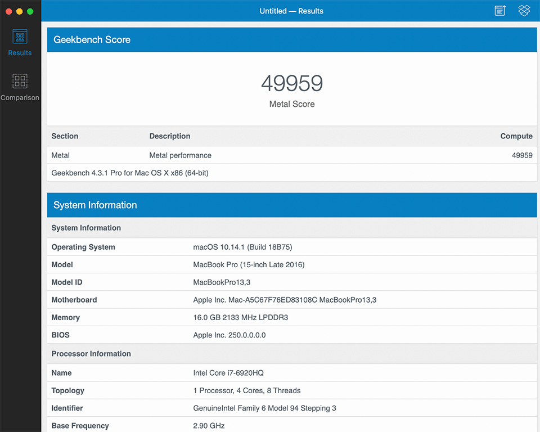
Task: Select GenuineIntel Family 6 Model 94 value
Action: (x=264, y=408)
